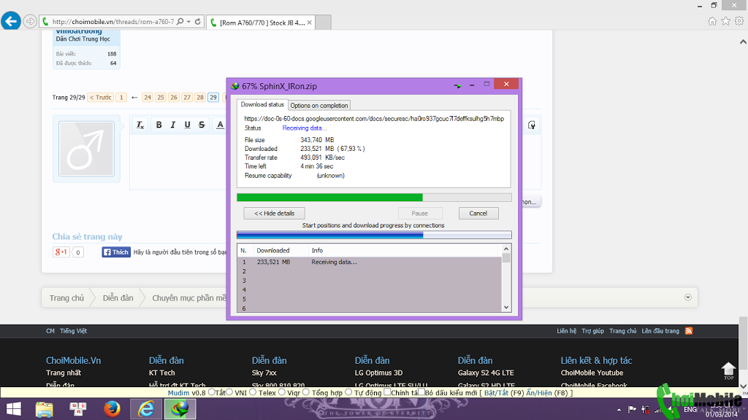Click the Facebook 'Thích' button
This screenshot has width=748, height=420.
tap(115, 252)
